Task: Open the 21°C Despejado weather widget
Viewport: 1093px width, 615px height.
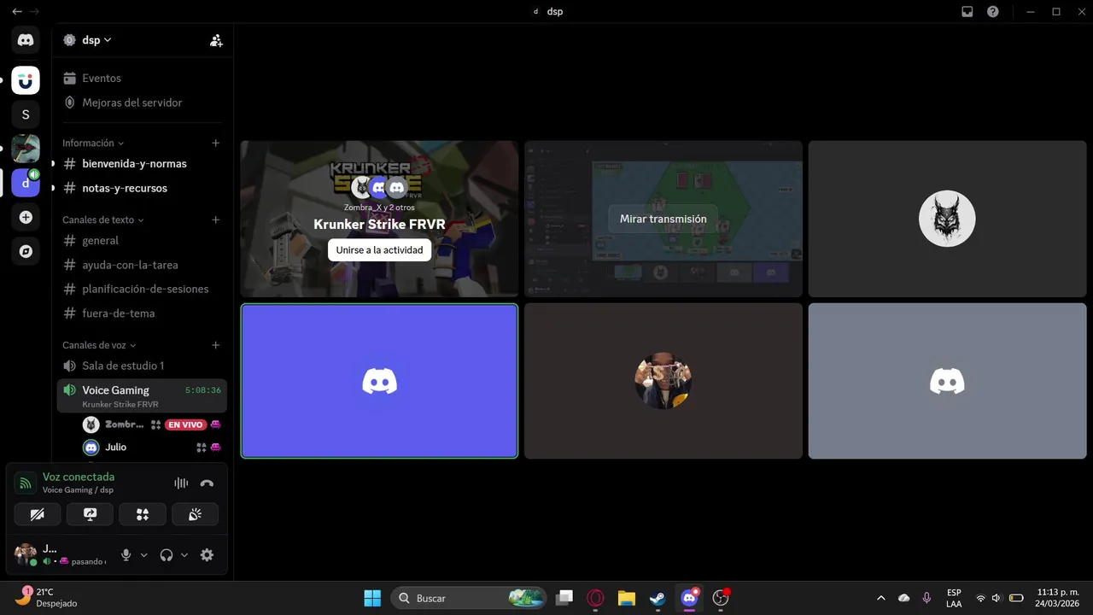Action: point(47,598)
